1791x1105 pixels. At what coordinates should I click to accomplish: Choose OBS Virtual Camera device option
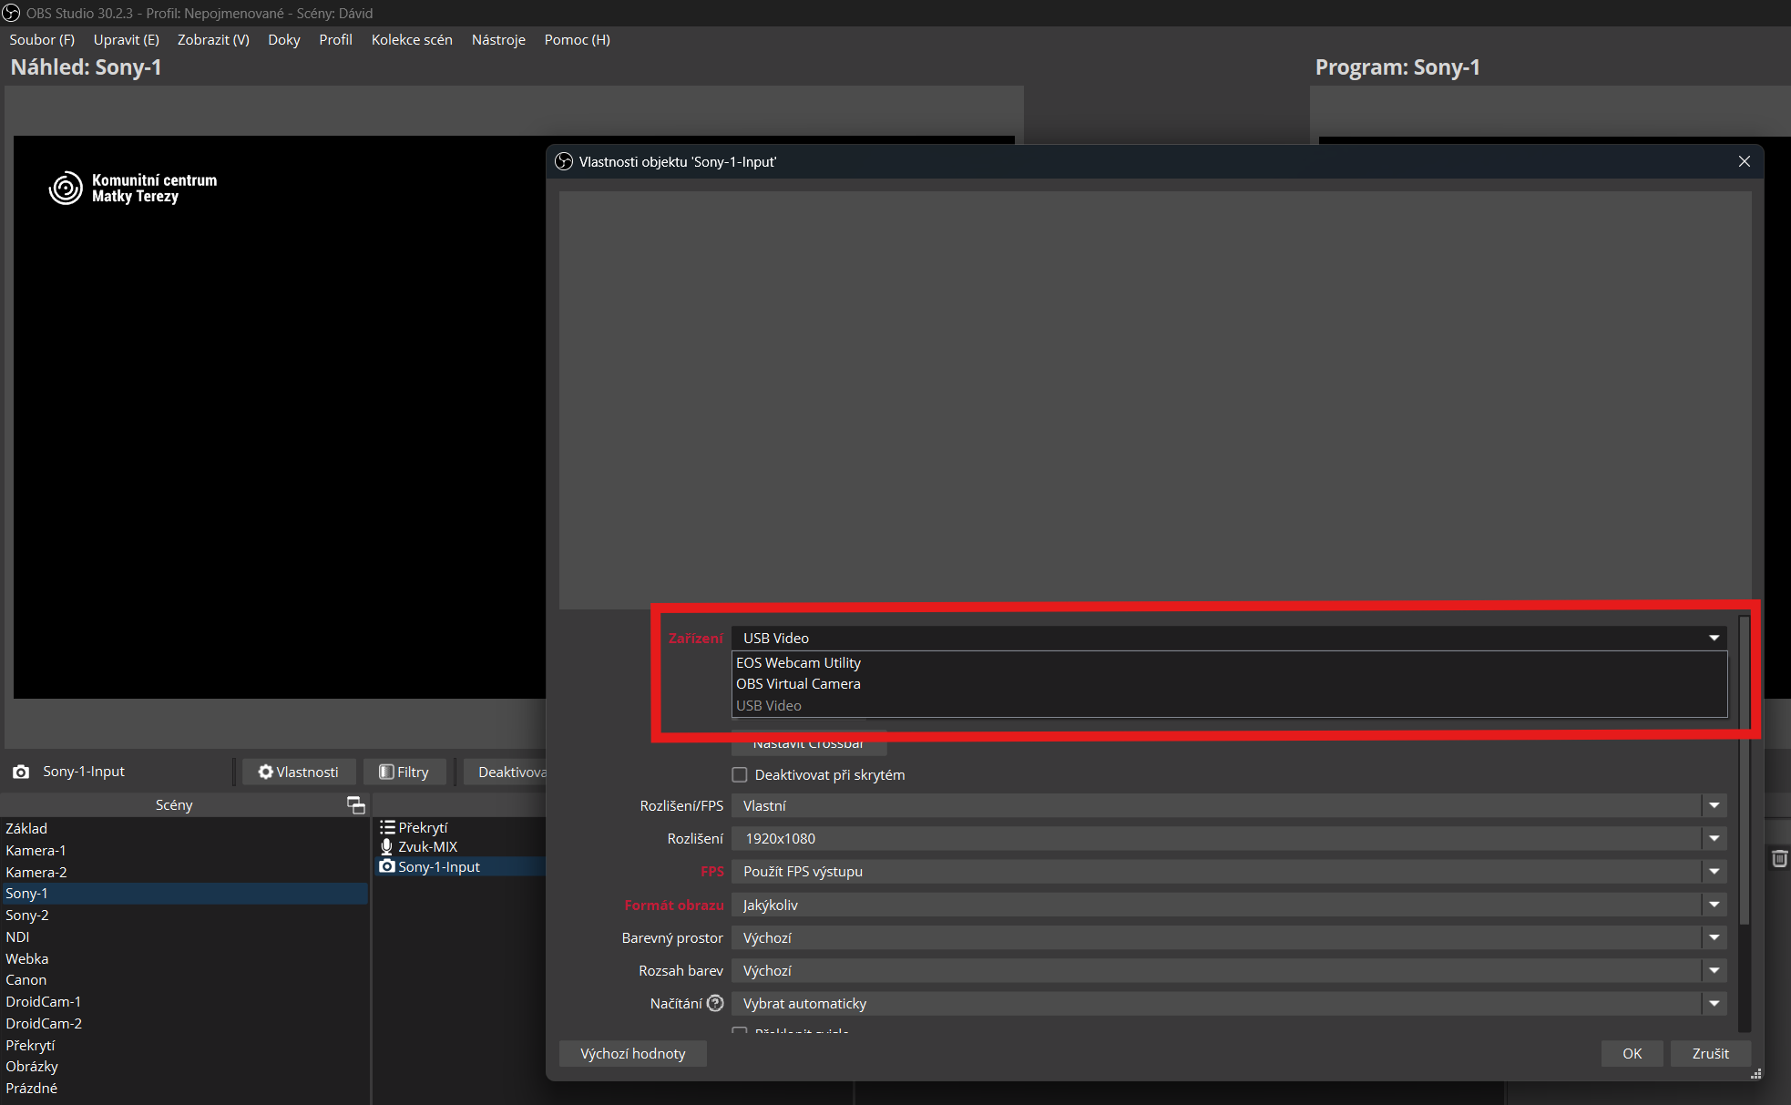point(798,683)
